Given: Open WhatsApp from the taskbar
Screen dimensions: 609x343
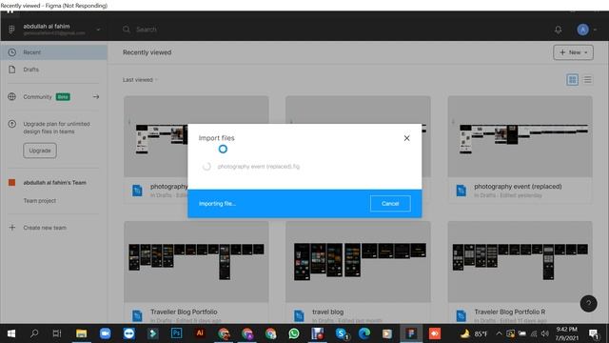Looking at the screenshot, I should (294, 333).
